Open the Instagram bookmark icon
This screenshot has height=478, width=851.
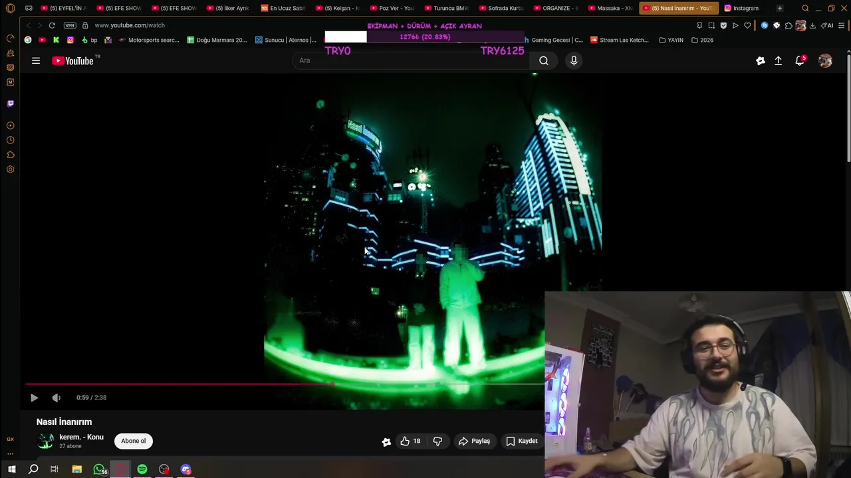[70, 40]
